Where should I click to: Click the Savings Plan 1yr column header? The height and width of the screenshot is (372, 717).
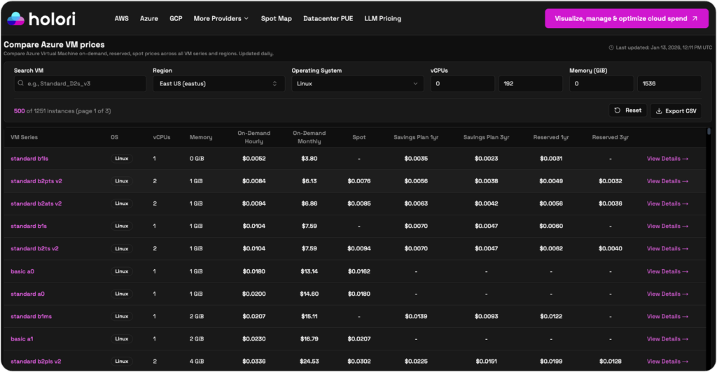[x=416, y=137]
